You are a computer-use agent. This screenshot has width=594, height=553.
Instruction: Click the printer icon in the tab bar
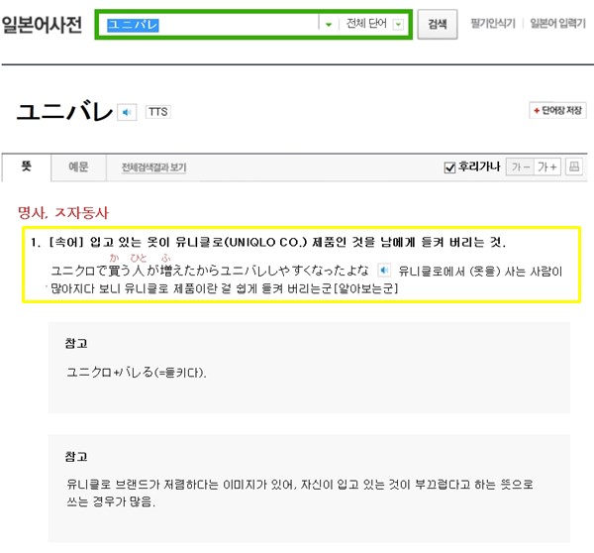573,167
